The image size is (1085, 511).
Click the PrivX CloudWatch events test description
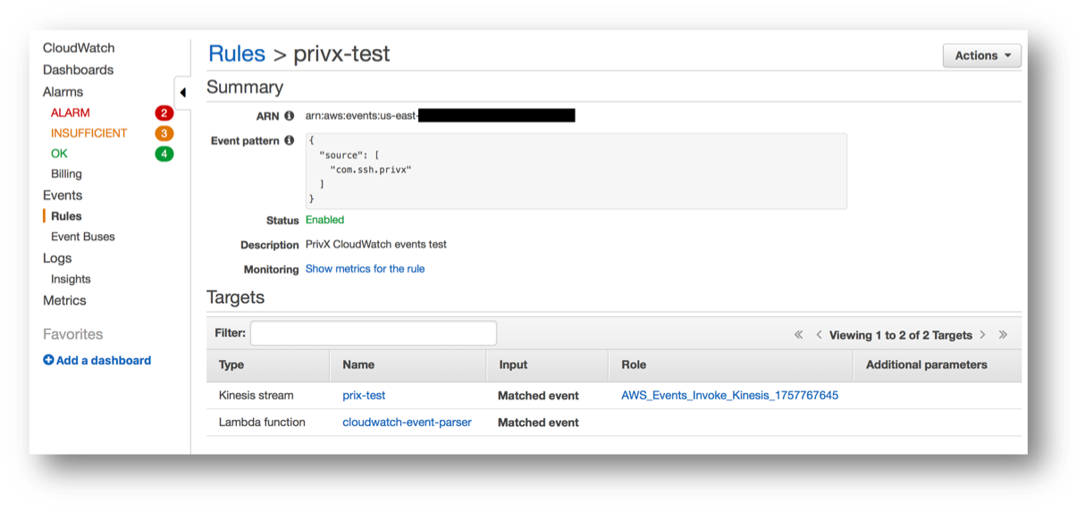(376, 245)
